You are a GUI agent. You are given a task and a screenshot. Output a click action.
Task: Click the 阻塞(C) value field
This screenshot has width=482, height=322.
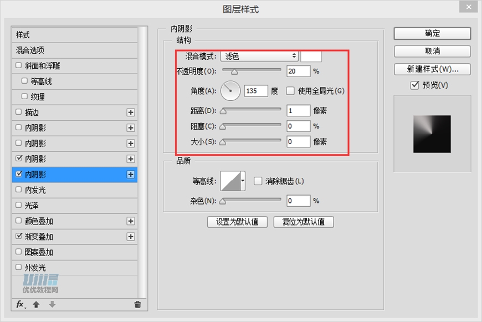point(299,126)
